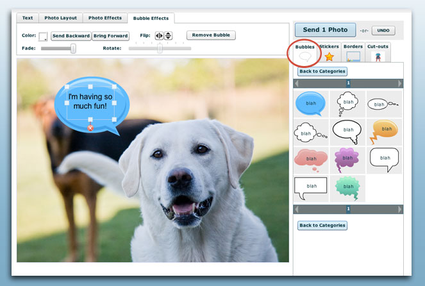The width and height of the screenshot is (425, 286).
Task: Choose the purple scalloped bubble
Action: point(347,160)
